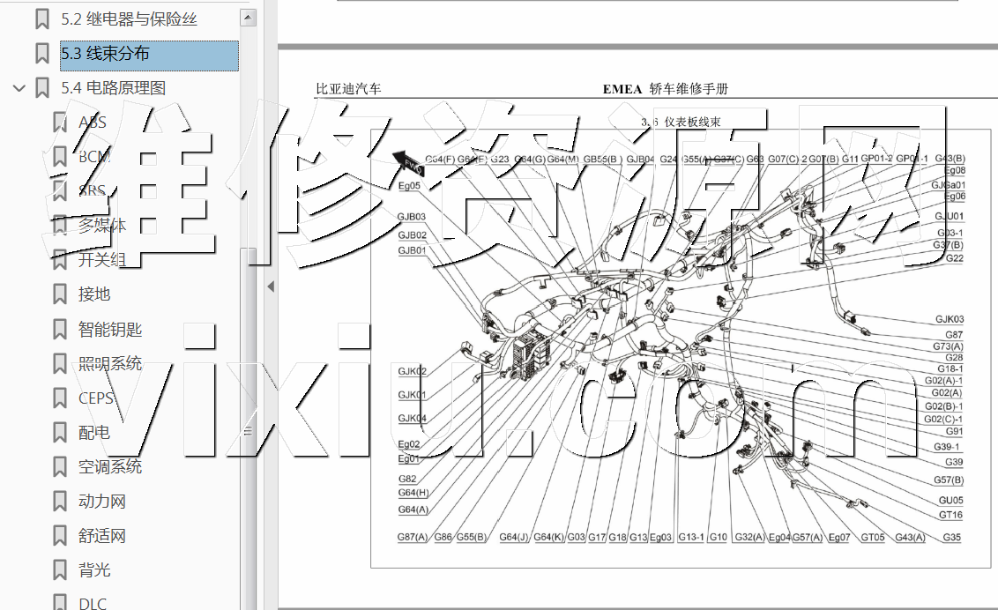Navigate to the 多媒体 bookmark
The width and height of the screenshot is (998, 610).
click(x=101, y=226)
